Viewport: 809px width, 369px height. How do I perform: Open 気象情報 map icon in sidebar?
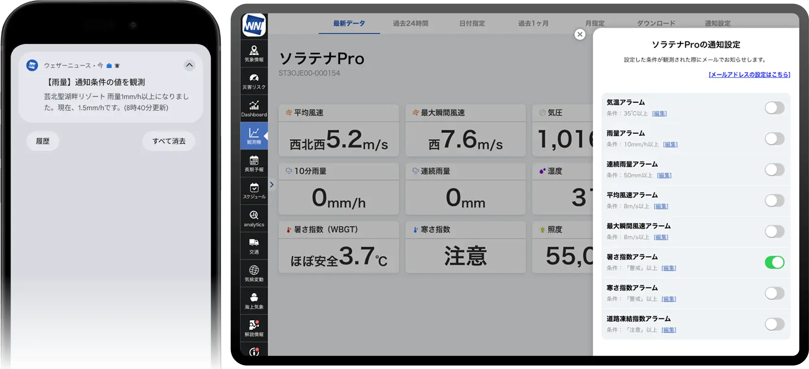(254, 53)
